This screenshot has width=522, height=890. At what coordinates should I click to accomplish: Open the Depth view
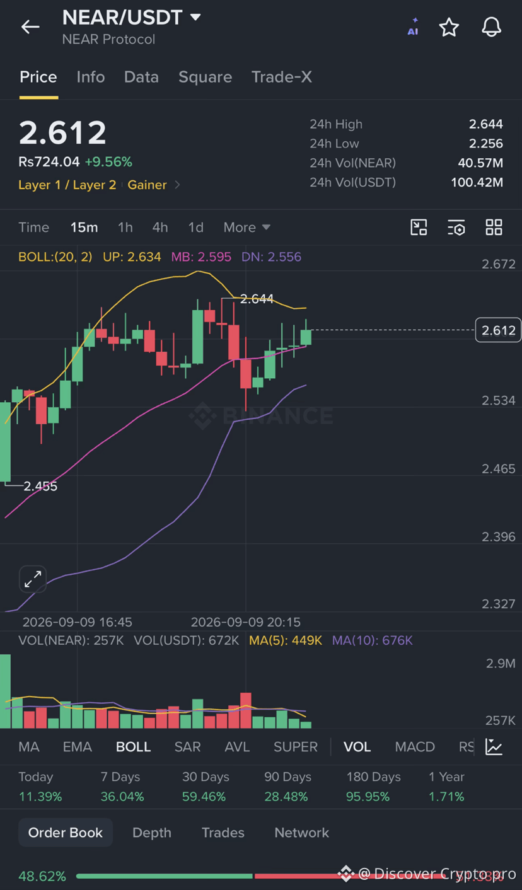coord(151,833)
